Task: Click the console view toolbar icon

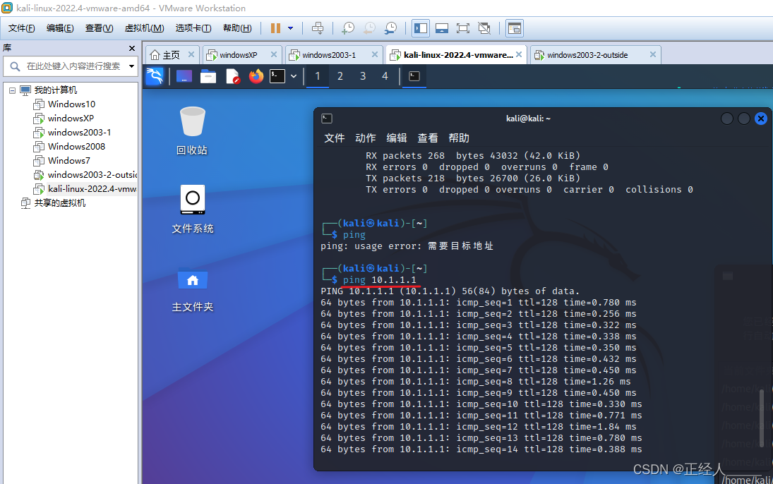Action: 442,28
